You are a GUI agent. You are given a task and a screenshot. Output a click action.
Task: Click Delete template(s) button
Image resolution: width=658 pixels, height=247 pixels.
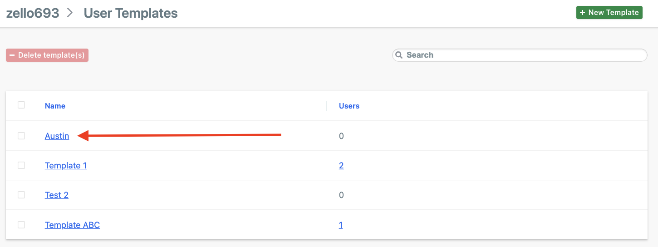(x=47, y=55)
